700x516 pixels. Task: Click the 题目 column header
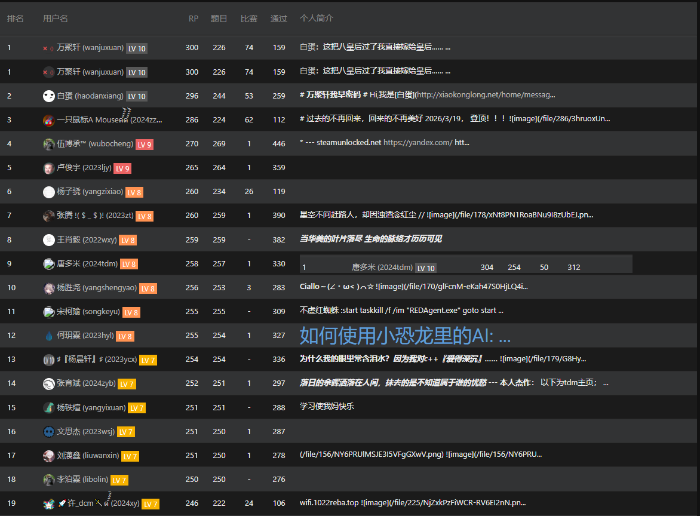(x=219, y=19)
